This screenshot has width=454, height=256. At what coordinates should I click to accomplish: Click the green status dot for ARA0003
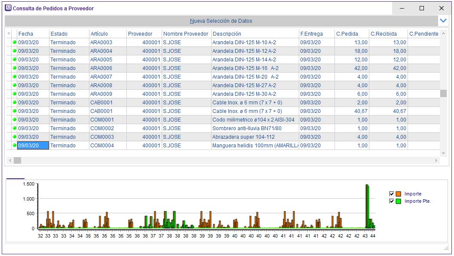pyautogui.click(x=14, y=43)
